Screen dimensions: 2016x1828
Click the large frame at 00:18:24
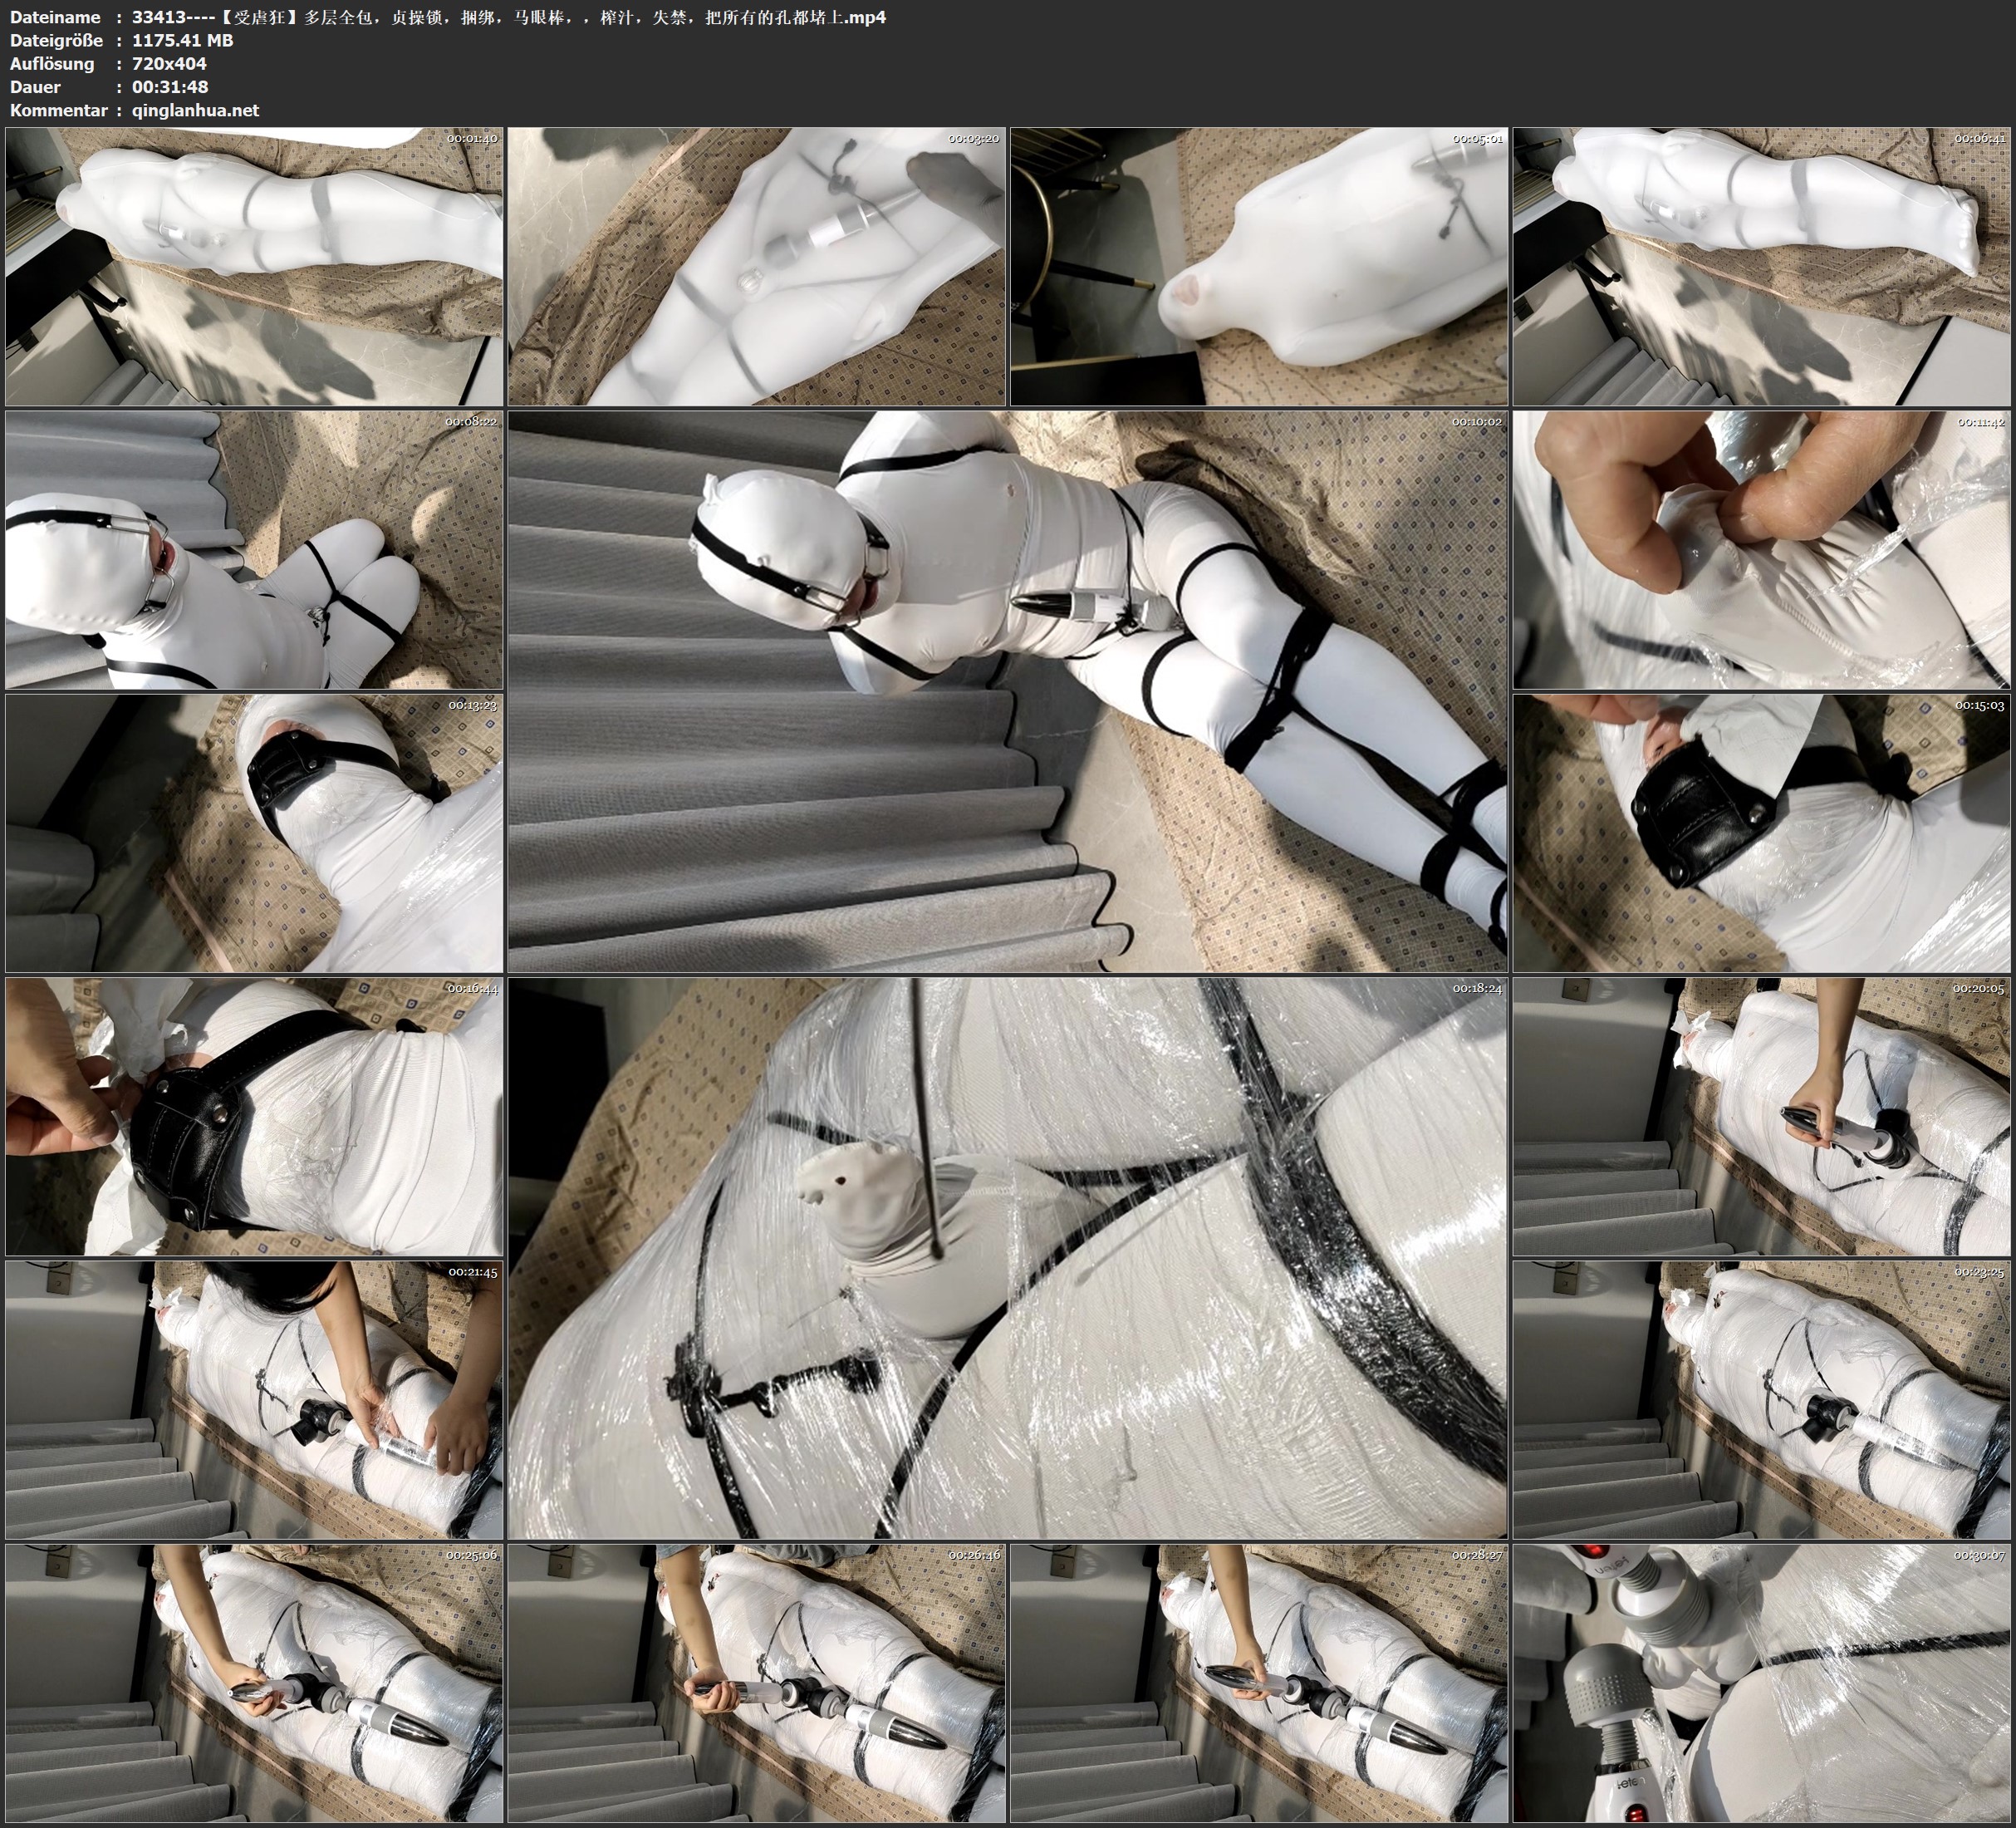(1007, 1258)
